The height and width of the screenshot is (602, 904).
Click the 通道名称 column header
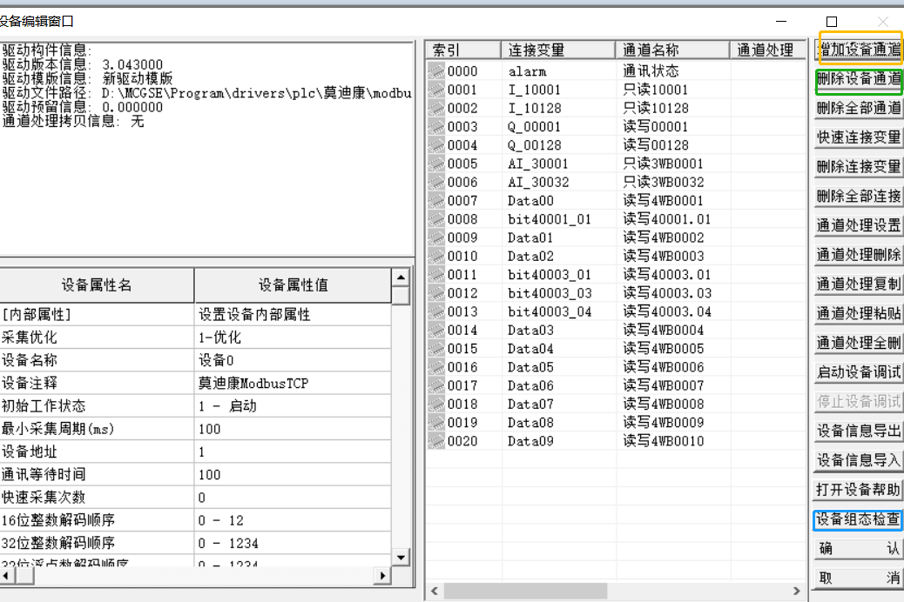(x=672, y=50)
